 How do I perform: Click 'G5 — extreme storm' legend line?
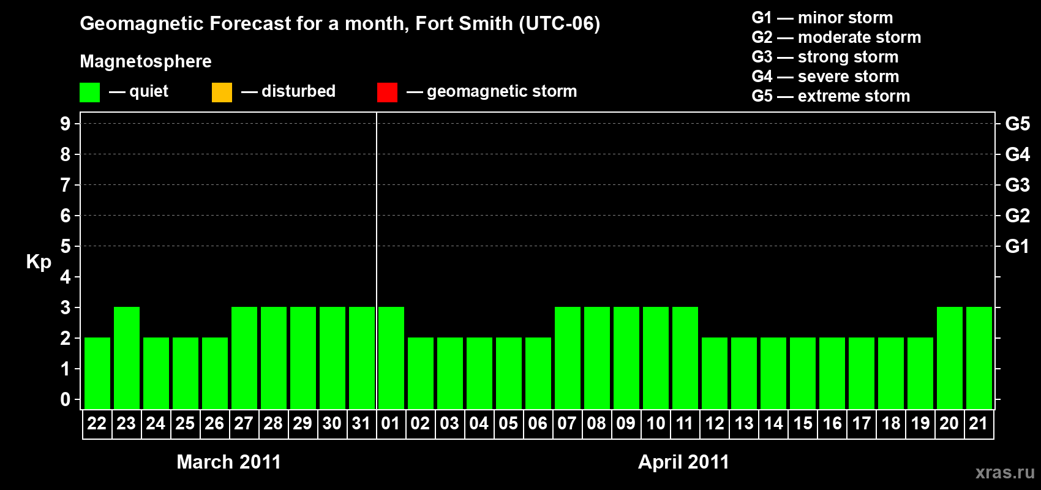[831, 96]
